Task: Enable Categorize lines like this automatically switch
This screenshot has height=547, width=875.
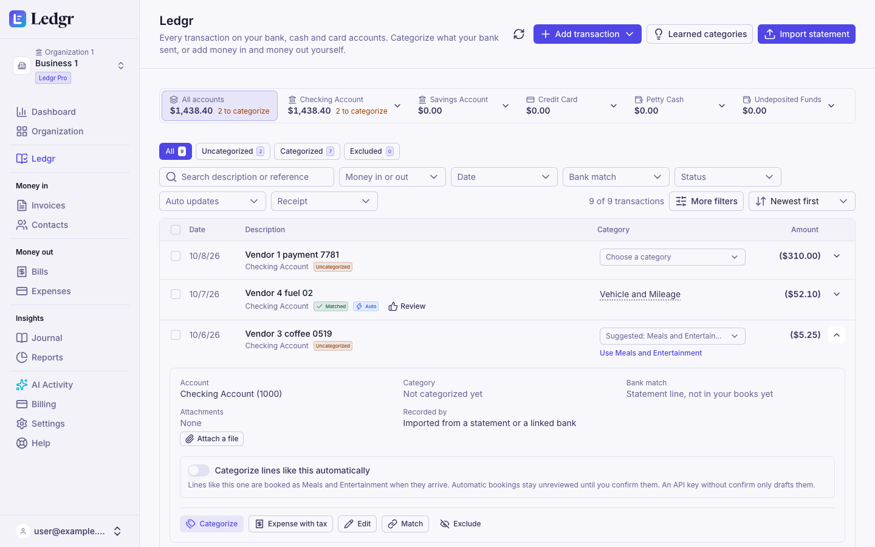Action: [x=199, y=470]
